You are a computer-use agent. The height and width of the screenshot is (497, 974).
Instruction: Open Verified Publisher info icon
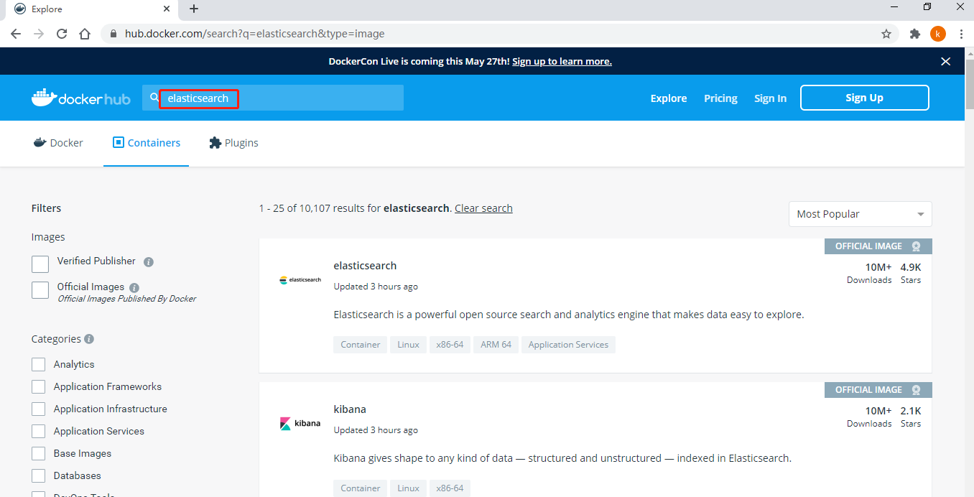(x=149, y=262)
